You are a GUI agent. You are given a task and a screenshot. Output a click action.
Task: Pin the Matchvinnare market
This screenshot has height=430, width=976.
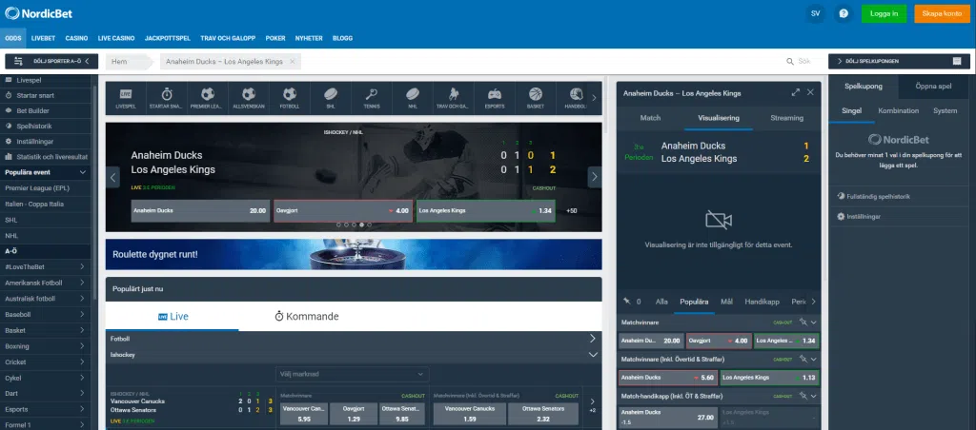(803, 322)
